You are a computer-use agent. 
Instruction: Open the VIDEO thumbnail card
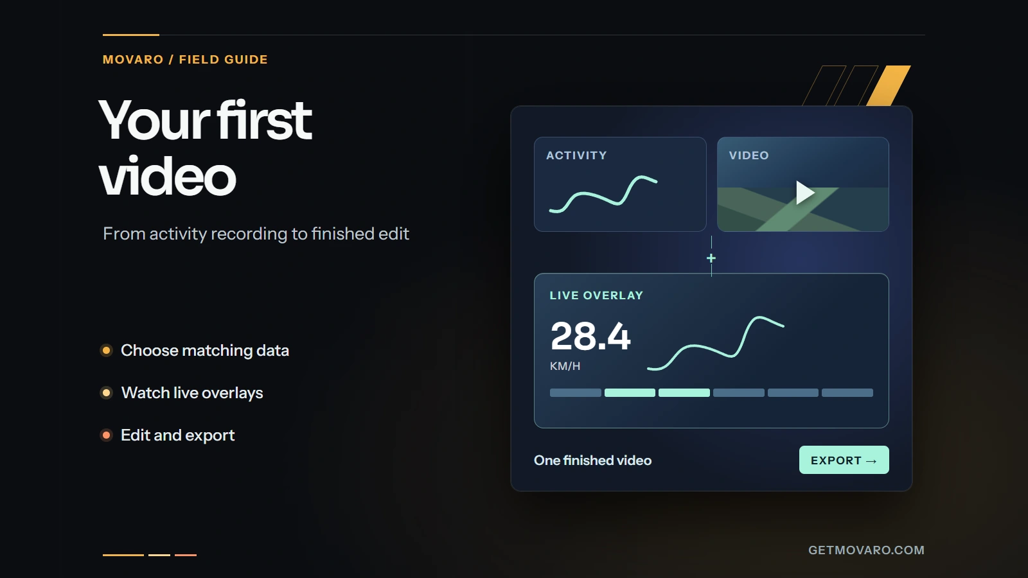(x=802, y=184)
